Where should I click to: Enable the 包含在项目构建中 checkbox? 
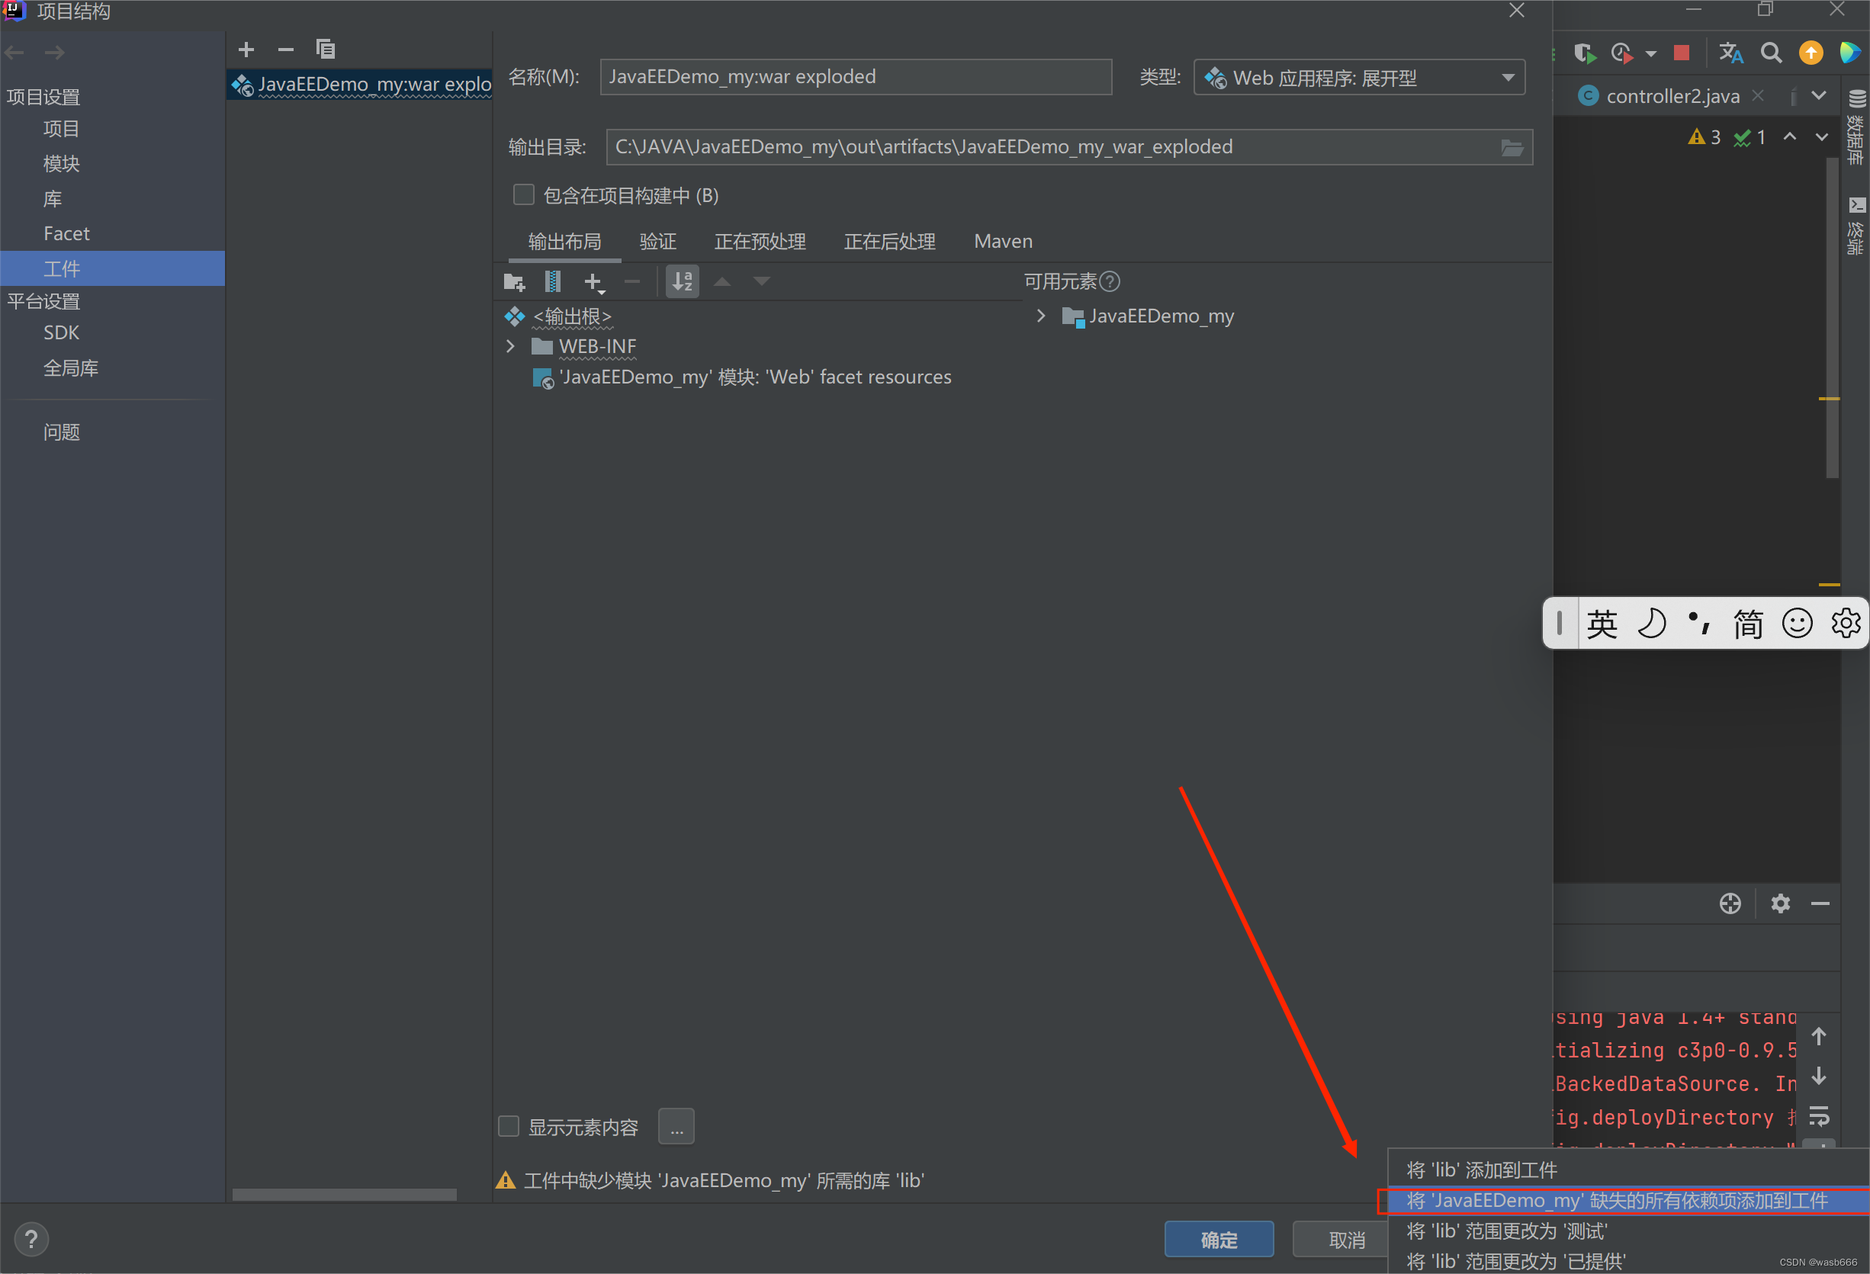(523, 194)
